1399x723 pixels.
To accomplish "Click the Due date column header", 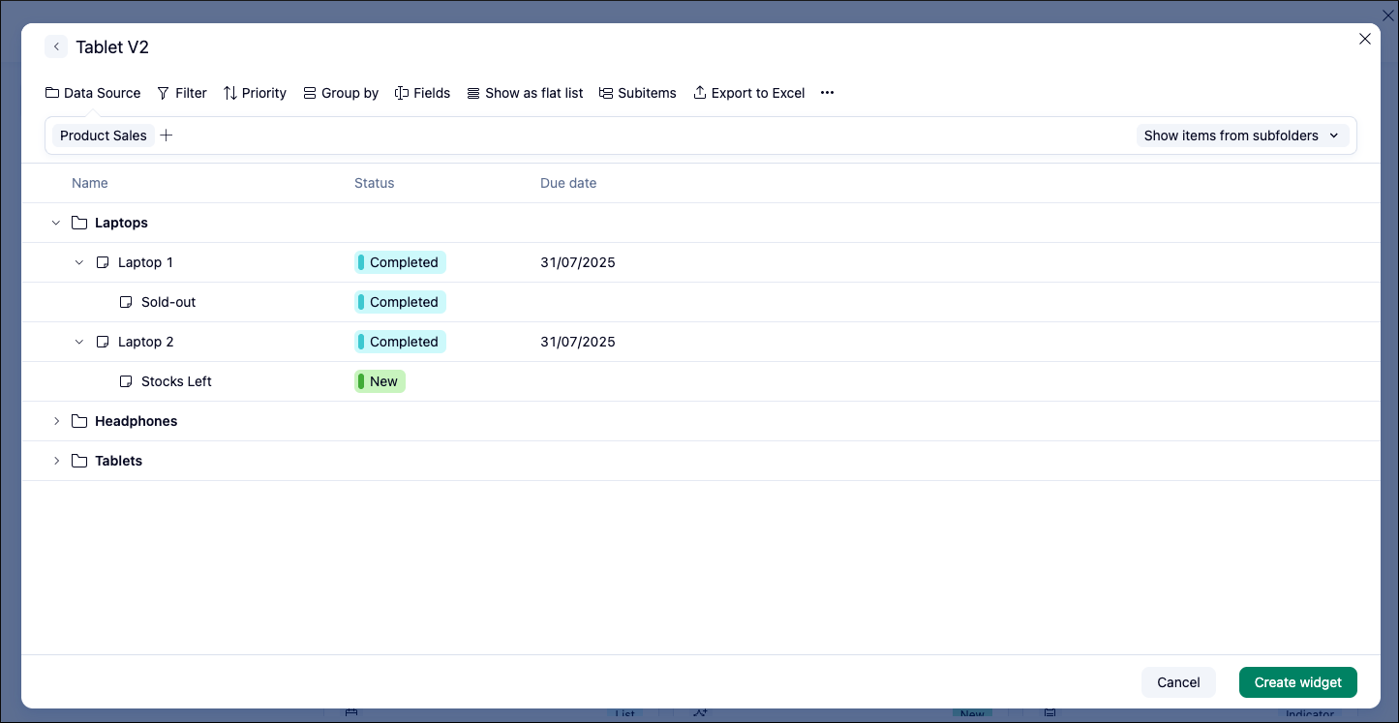I will pos(568,183).
